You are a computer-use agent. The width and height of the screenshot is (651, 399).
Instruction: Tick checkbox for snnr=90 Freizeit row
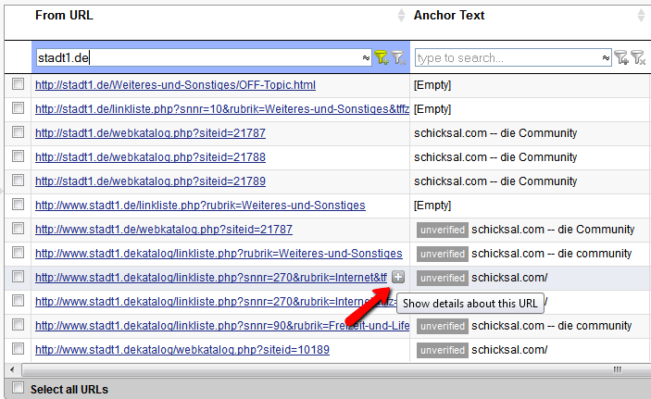(x=18, y=325)
